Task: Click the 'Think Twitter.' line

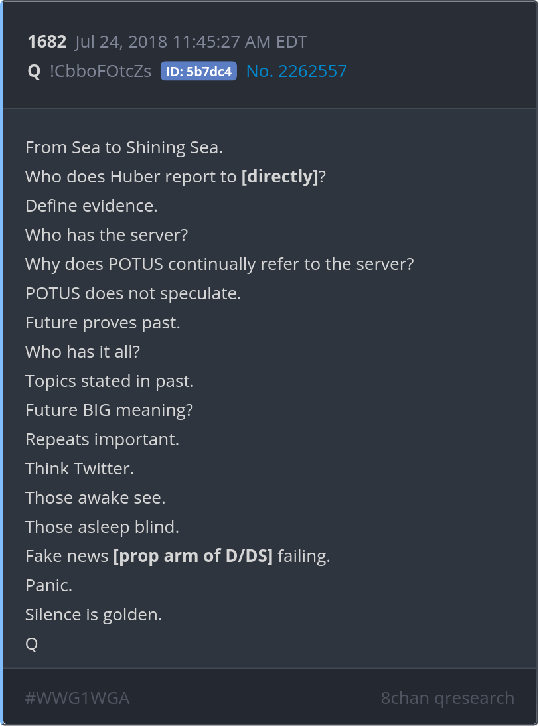Action: coord(80,469)
